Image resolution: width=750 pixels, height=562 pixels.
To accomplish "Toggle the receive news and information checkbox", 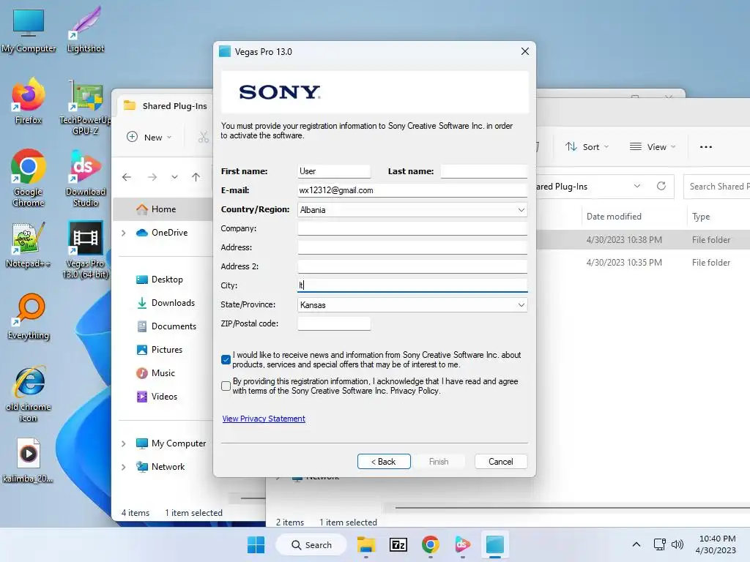I will pyautogui.click(x=226, y=360).
